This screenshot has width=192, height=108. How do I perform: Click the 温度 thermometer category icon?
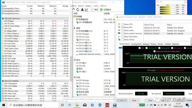[x=74, y=28]
